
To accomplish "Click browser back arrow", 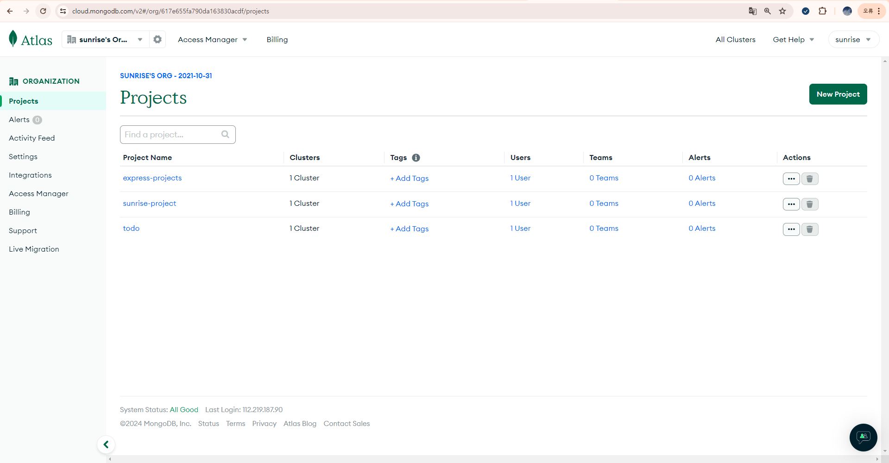I will click(10, 11).
